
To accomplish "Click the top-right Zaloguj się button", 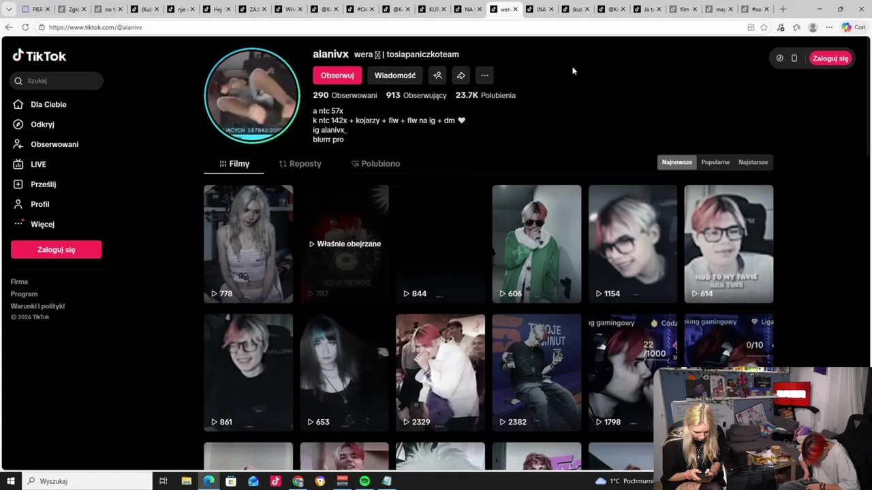I will (830, 59).
